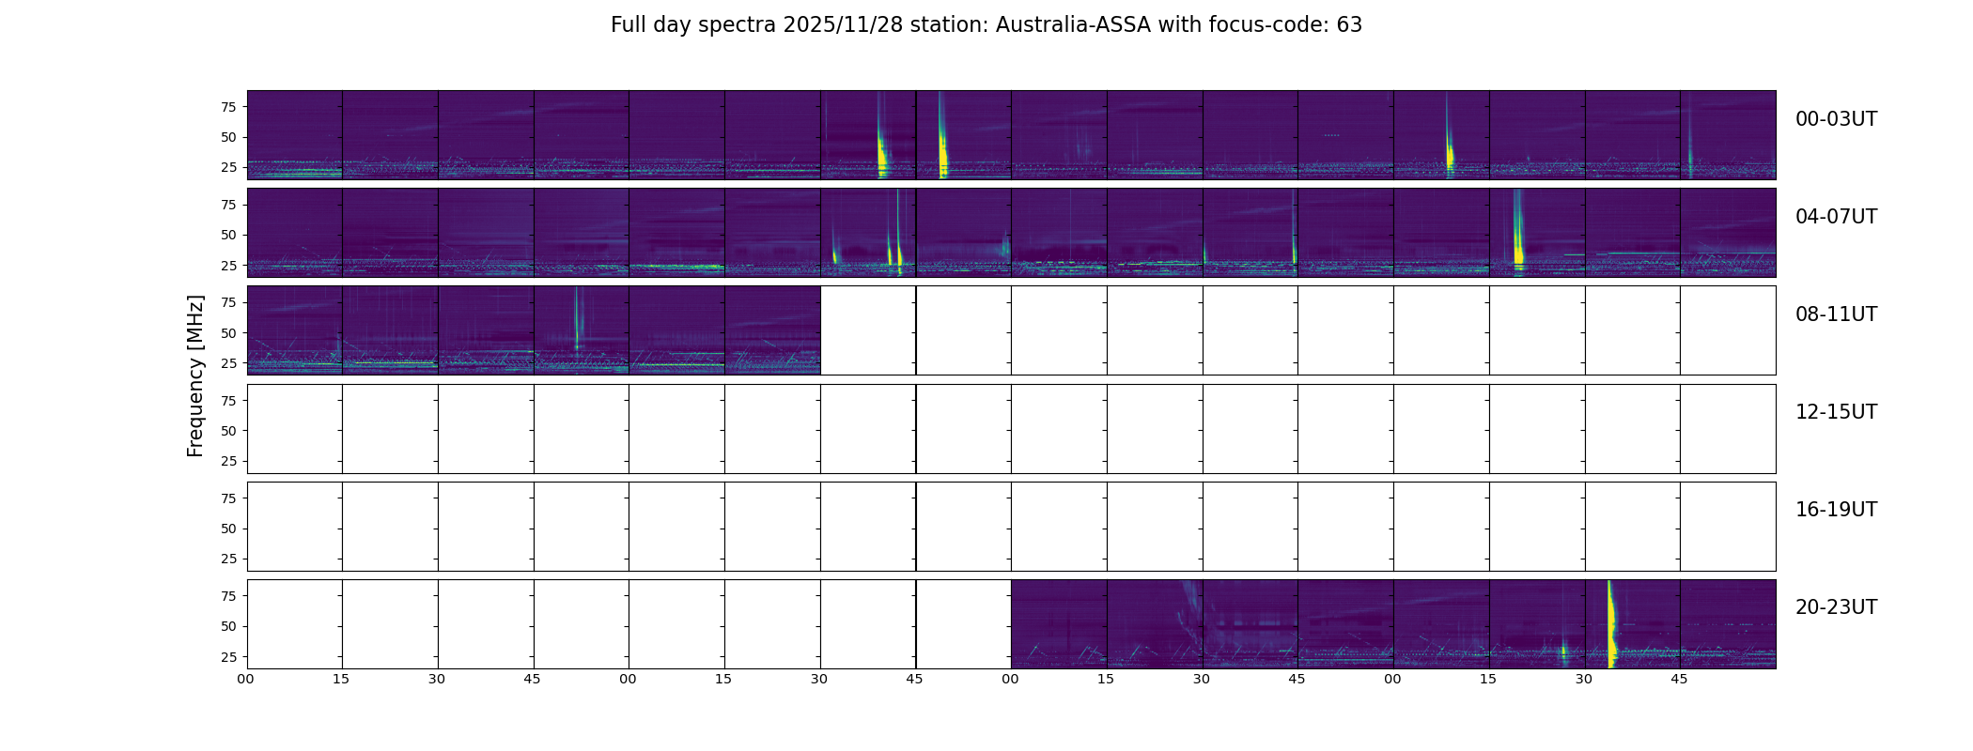
Task: Click the last spectrogram tile in 00-03UT row
Action: point(1728,134)
